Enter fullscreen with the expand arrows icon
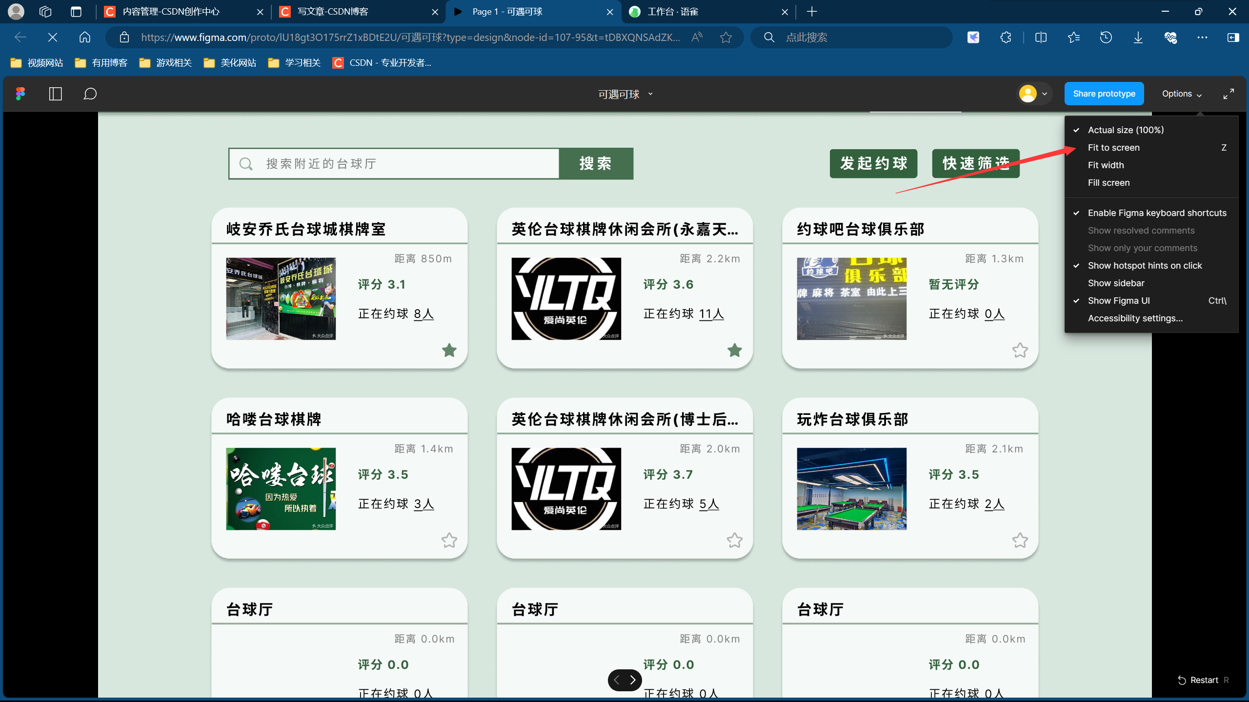Screen dimensions: 1249x702 pyautogui.click(x=1229, y=94)
